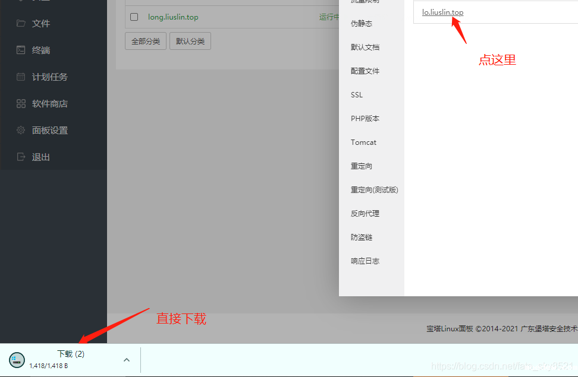Select the 反向代理 tab
Screen dimensions: 578x377
365,214
